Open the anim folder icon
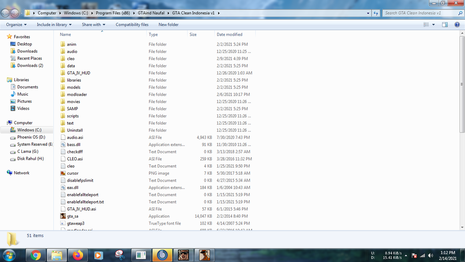465x262 pixels. point(63,44)
